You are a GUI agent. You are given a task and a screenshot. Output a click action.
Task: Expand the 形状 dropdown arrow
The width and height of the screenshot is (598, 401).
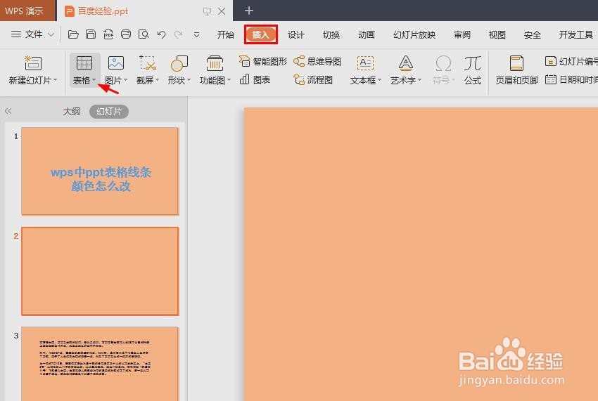coord(189,80)
